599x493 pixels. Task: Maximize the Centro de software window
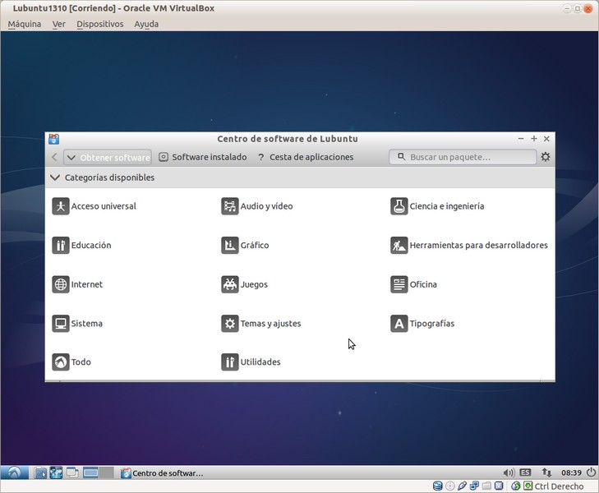pos(534,139)
